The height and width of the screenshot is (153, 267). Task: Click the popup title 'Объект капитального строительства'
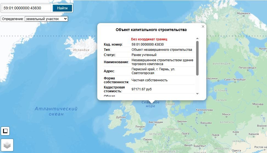(x=151, y=30)
